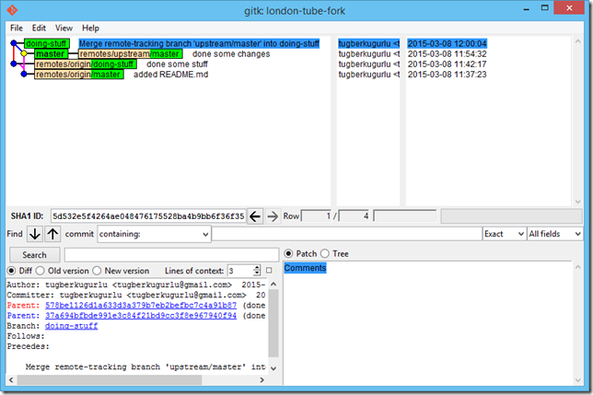Screen dimensions: 593x395
Task: Select the 'added README.md' commit
Action: (x=170, y=74)
